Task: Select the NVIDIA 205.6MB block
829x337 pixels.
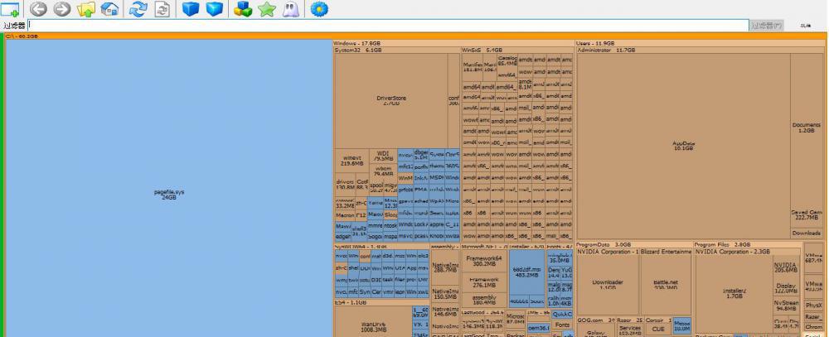Action: 786,267
